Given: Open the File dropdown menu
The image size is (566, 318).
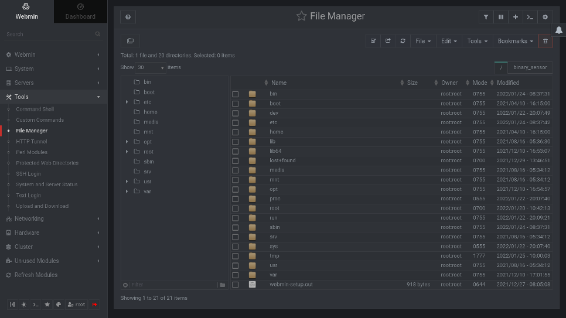Looking at the screenshot, I should click(x=423, y=41).
